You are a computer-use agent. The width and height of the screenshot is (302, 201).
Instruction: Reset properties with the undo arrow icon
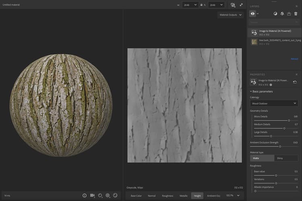point(295,82)
